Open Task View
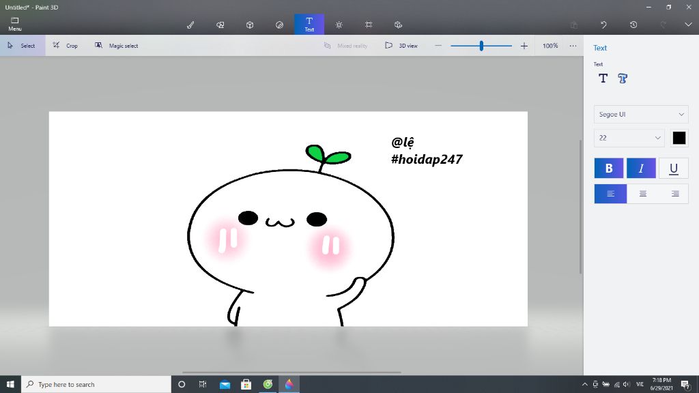 point(203,384)
